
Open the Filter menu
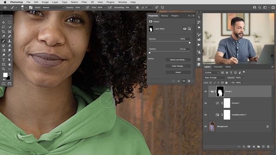84,2
